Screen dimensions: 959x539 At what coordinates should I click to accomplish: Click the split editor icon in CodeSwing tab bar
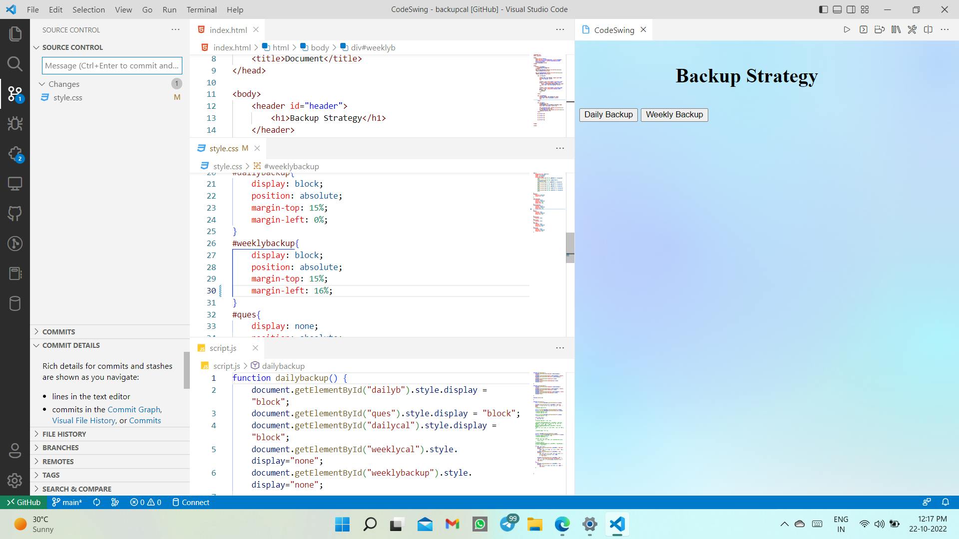click(928, 30)
